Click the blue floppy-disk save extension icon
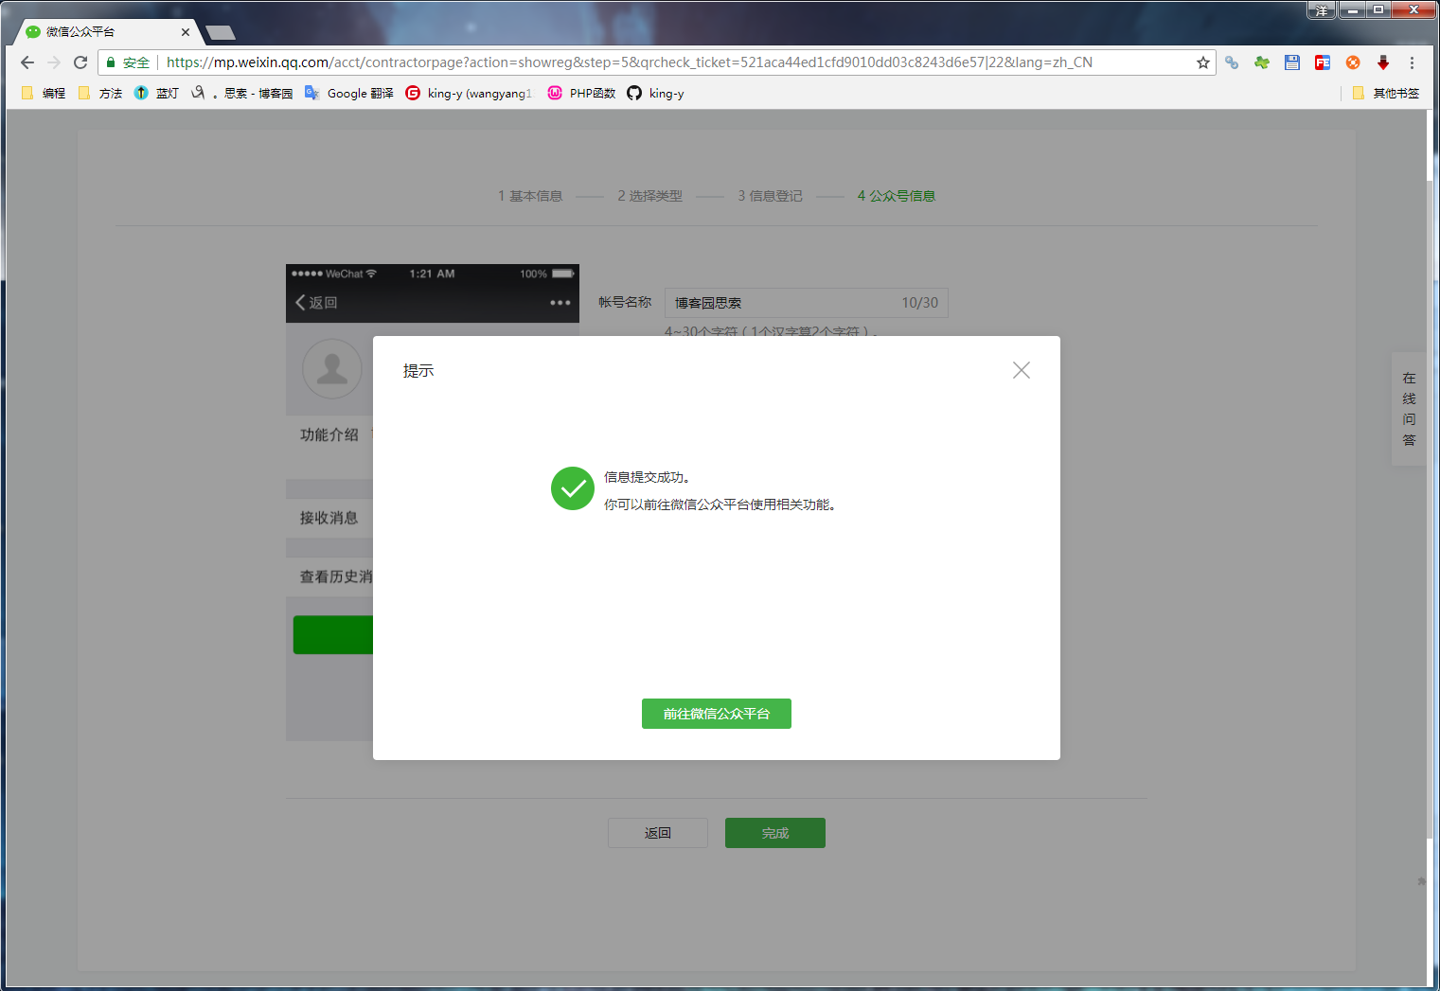Image resolution: width=1440 pixels, height=991 pixels. click(x=1292, y=62)
